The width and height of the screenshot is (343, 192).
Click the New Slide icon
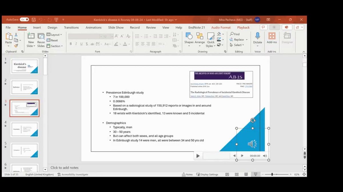point(31,36)
